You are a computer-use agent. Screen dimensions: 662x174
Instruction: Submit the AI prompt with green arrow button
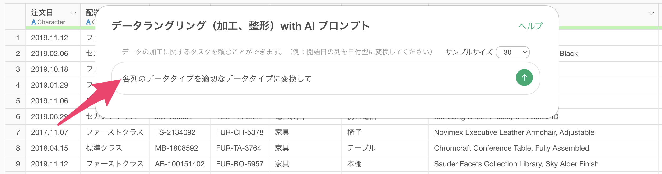[x=524, y=78]
